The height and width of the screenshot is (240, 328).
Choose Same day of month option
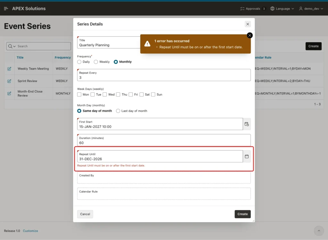79,111
